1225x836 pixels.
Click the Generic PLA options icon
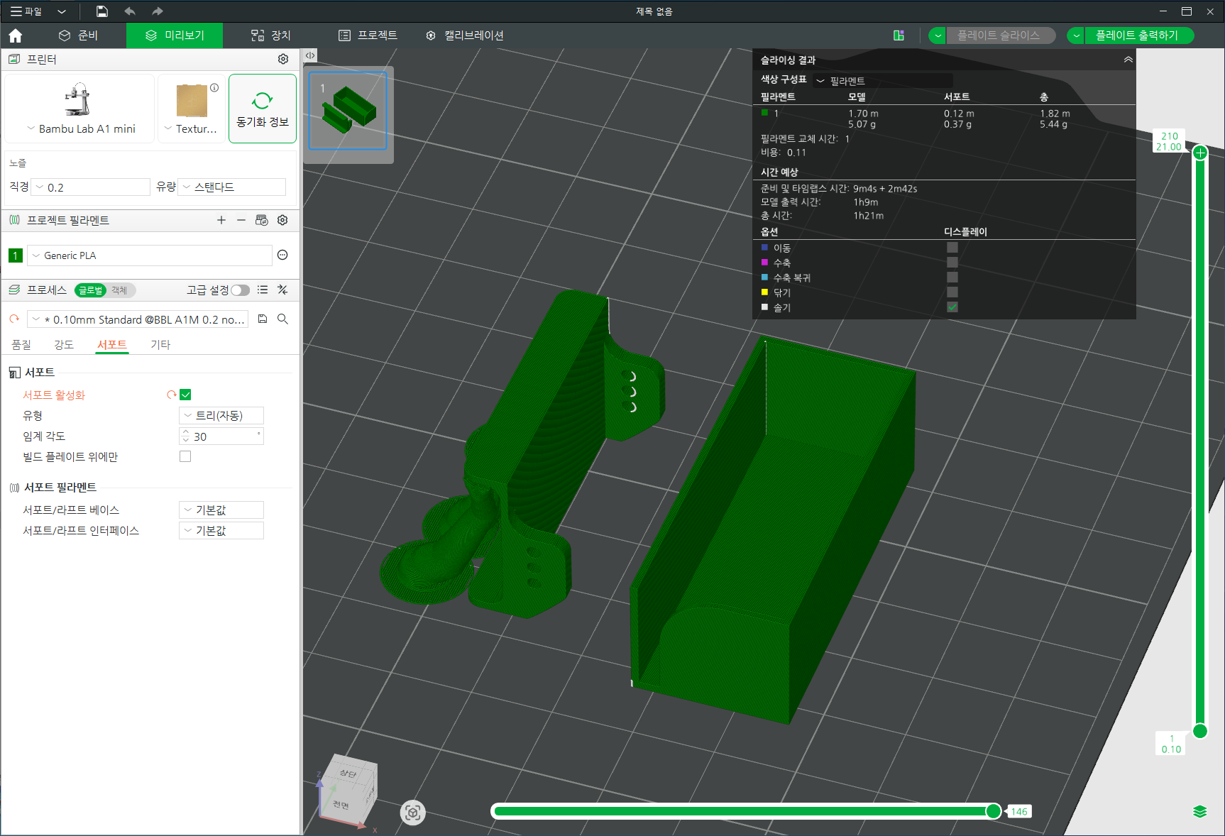[282, 255]
